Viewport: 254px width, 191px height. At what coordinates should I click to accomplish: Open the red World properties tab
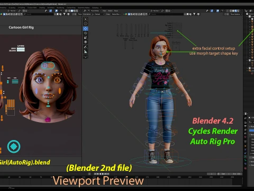click(246, 137)
